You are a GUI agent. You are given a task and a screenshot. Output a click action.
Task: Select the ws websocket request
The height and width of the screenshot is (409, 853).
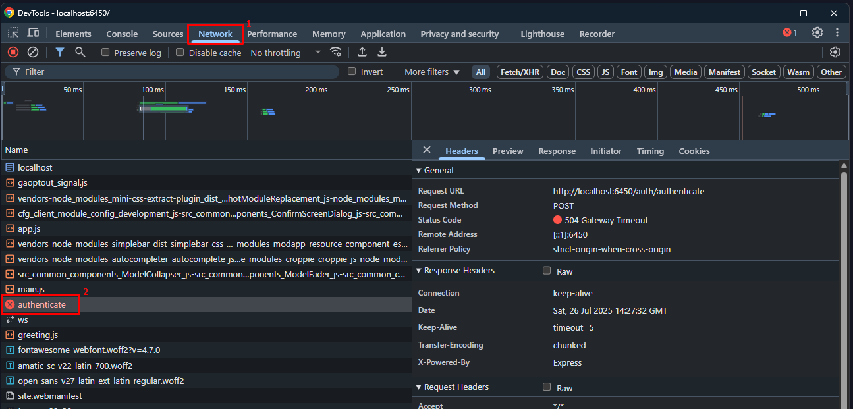tap(206, 319)
